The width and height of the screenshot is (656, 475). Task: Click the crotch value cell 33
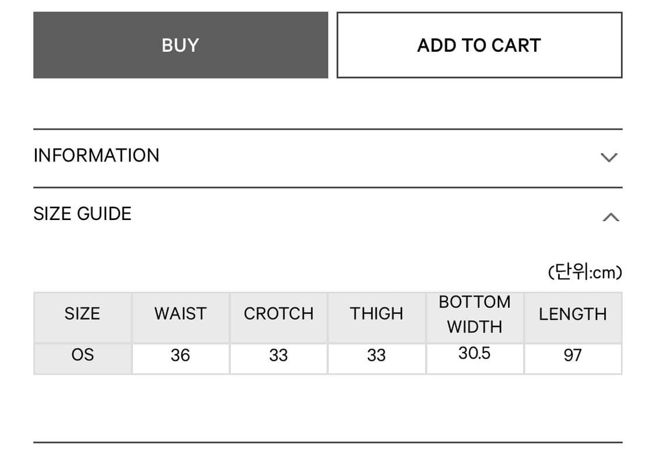click(x=279, y=359)
